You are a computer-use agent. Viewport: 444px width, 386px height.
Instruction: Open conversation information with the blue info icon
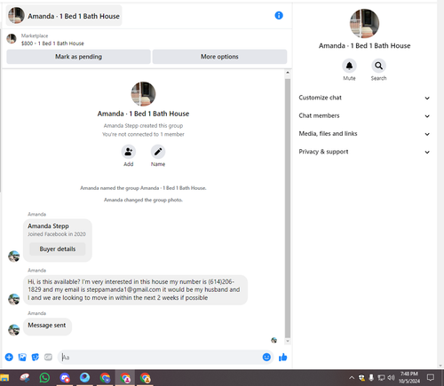[279, 15]
